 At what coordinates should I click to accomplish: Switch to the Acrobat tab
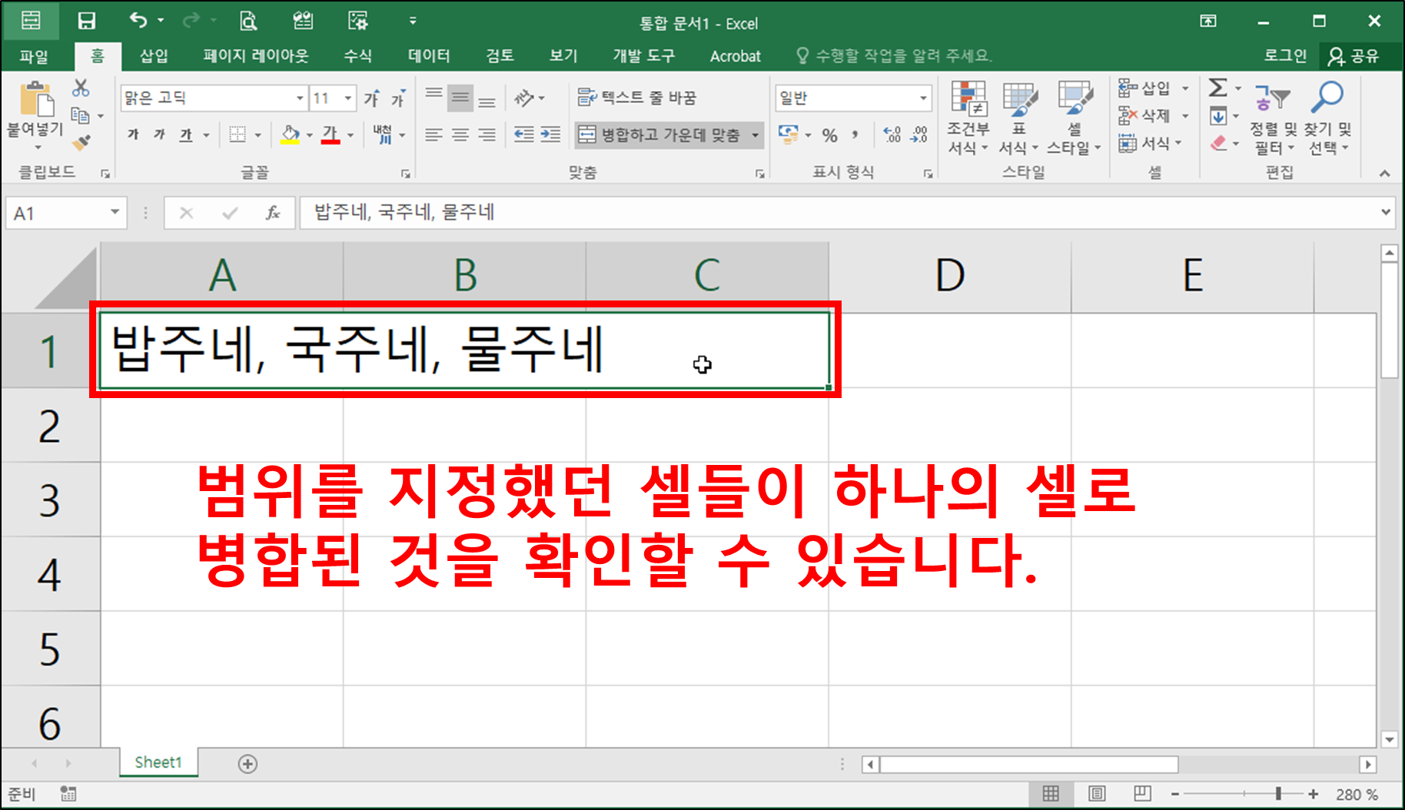736,56
